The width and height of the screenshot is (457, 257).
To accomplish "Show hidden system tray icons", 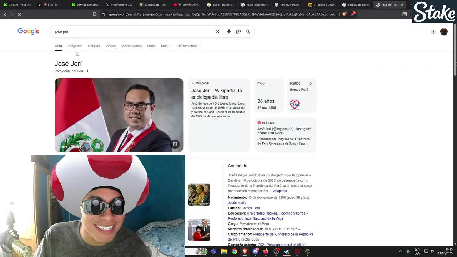I will (400, 251).
